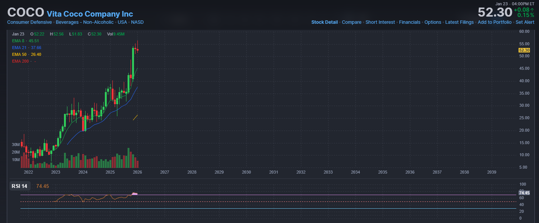Click the EMA 21 legend entry
Screen dimensions: 539x223
26,48
